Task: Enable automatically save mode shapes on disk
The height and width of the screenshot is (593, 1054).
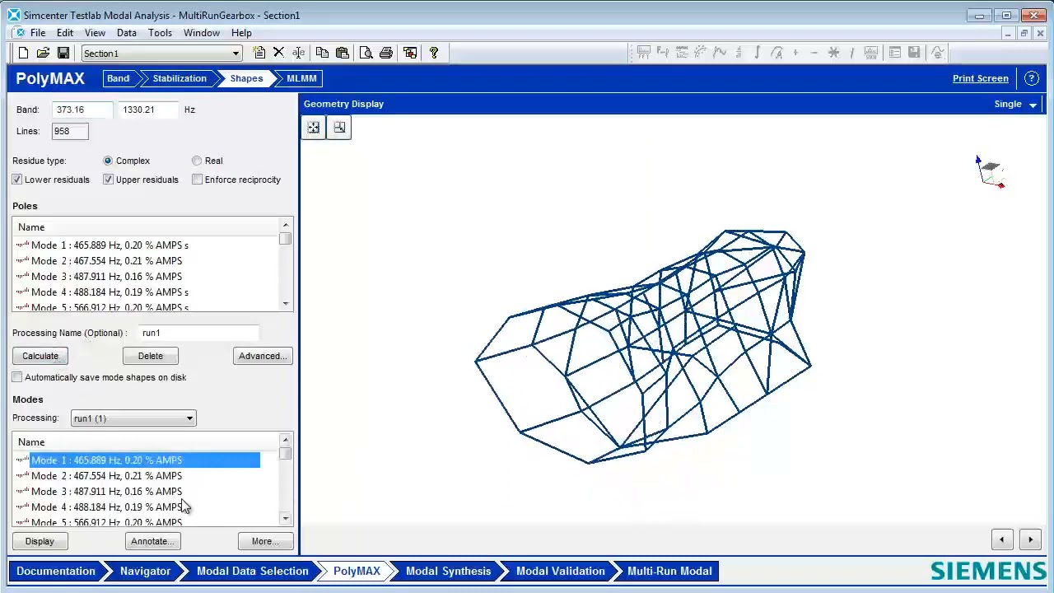Action: click(17, 377)
